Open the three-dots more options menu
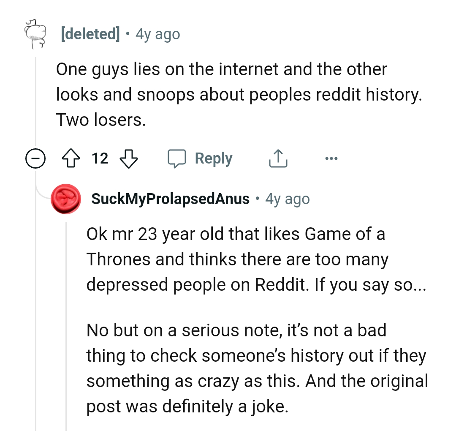The height and width of the screenshot is (431, 456). click(x=331, y=158)
